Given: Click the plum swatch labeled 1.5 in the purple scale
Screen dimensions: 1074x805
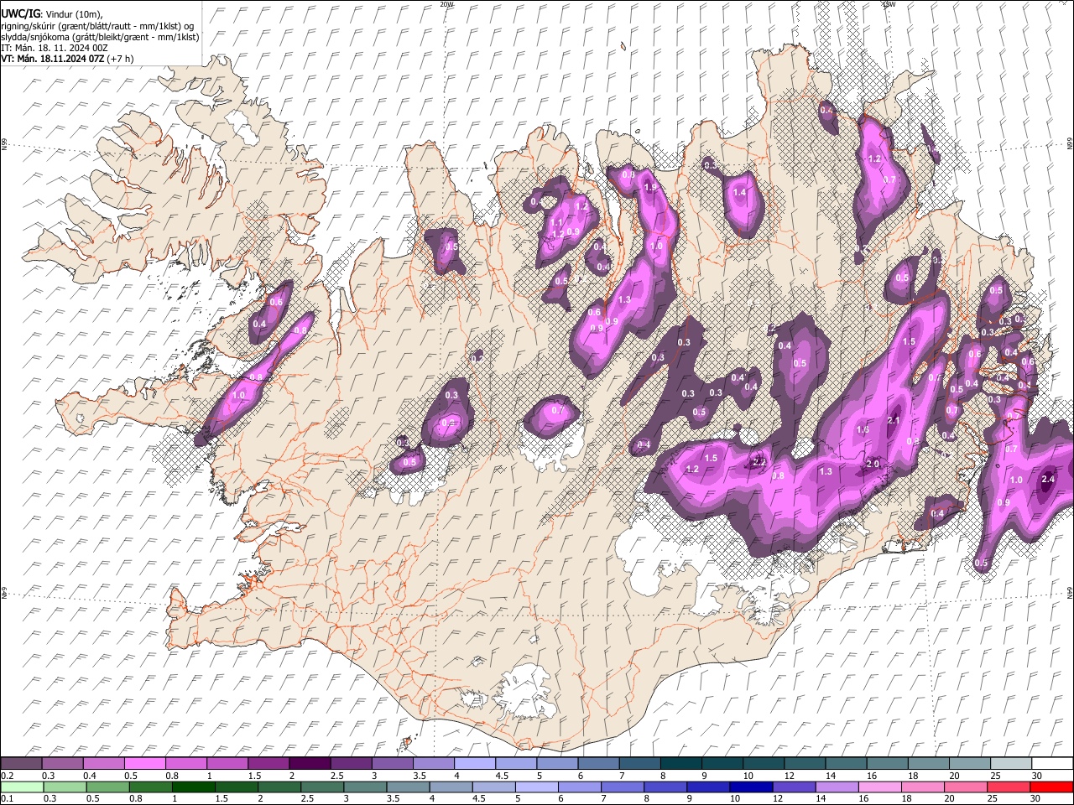Looking at the screenshot, I should point(268,763).
